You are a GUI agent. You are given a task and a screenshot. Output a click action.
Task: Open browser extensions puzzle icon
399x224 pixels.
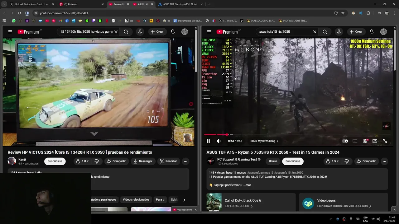tap(368, 13)
